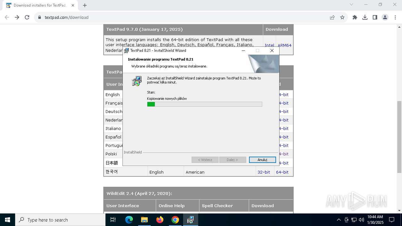
Task: Click the TextPad 9.7.0 heading
Action: 144,29
